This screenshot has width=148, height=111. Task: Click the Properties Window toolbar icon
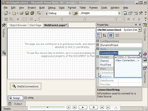[130, 13]
